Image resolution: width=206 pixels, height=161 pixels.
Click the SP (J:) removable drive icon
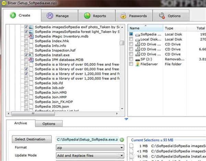click(137, 59)
